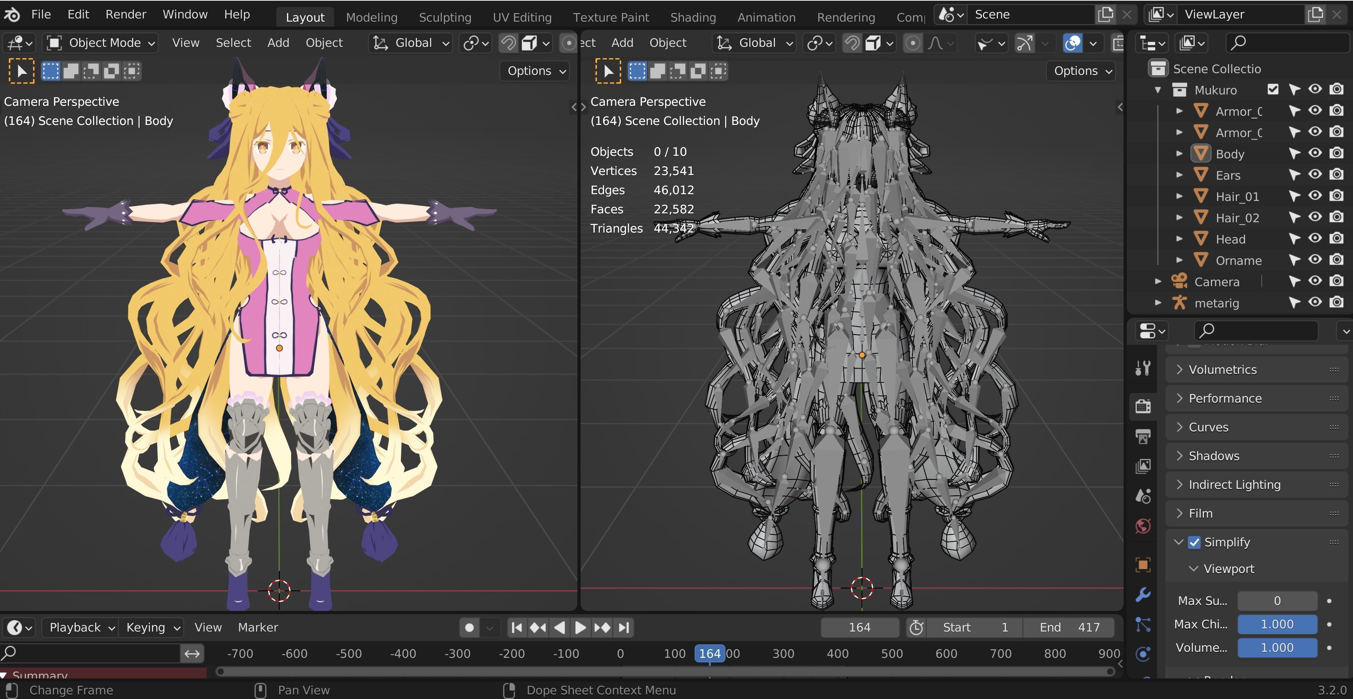Switch to the UV Editing workspace tab

[522, 17]
